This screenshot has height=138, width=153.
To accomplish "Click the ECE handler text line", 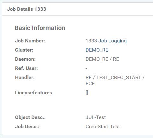I will pyautogui.click(x=90, y=84).
